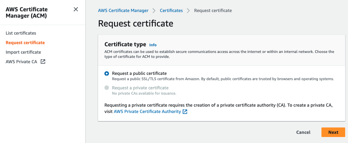
Task: Go to Import certificate in sidebar
Action: click(23, 52)
